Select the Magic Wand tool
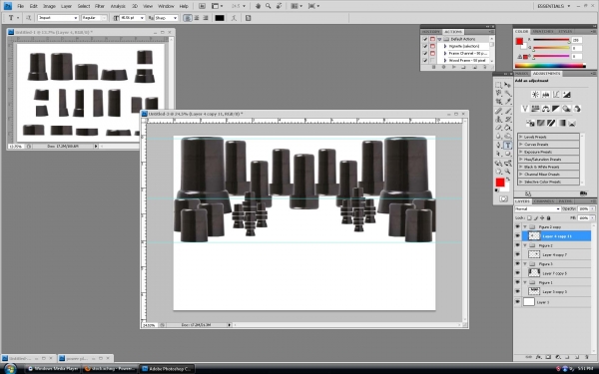 [x=508, y=93]
